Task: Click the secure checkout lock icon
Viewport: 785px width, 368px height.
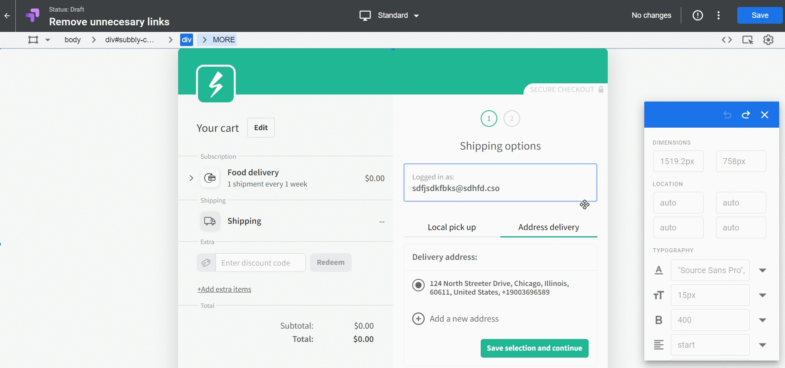Action: [601, 90]
